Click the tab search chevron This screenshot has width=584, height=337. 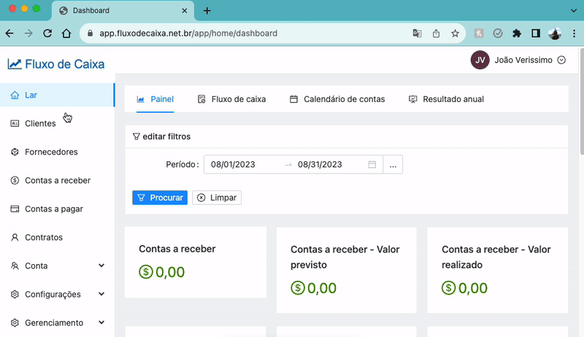[574, 11]
